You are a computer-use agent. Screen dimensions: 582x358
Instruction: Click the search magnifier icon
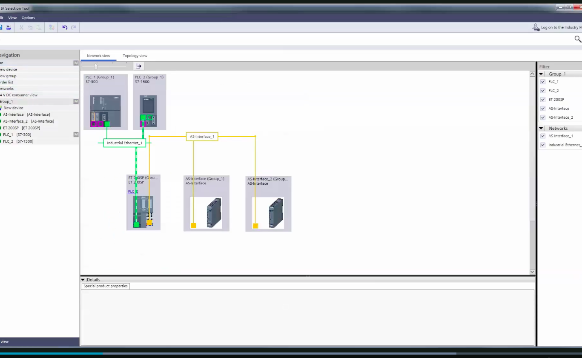click(x=578, y=39)
